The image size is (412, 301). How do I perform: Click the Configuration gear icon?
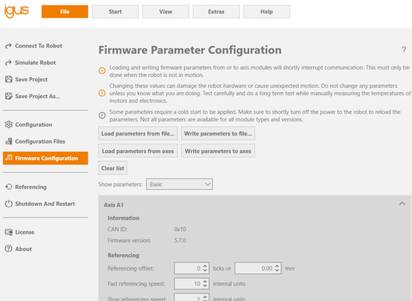tap(9, 125)
